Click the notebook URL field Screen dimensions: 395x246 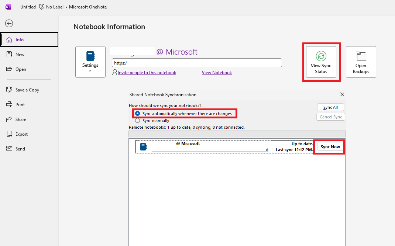point(197,63)
